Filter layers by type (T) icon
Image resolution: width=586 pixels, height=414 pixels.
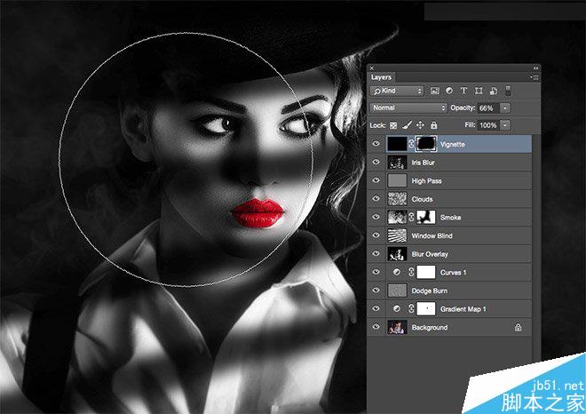(x=463, y=91)
